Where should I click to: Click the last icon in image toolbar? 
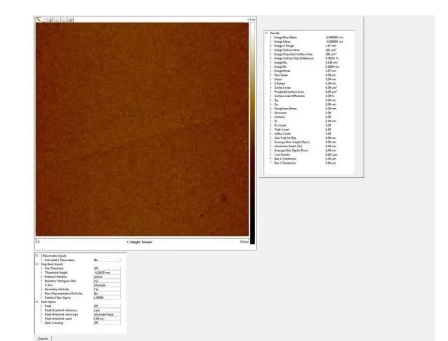point(71,20)
